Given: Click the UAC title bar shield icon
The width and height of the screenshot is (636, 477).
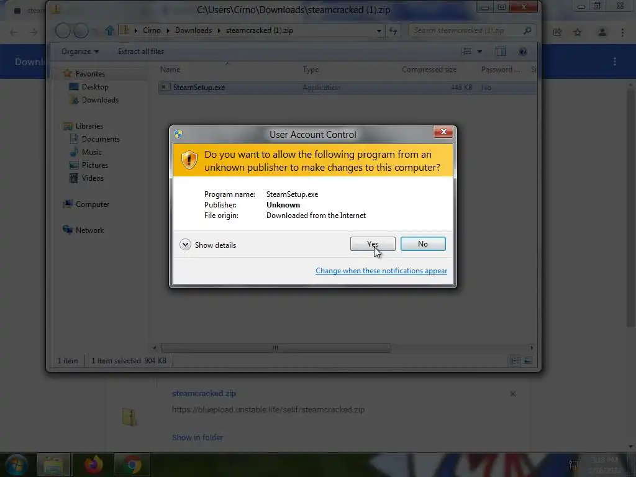Looking at the screenshot, I should coord(178,134).
